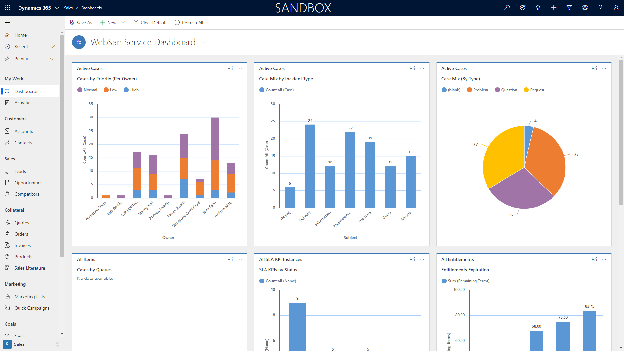Expand the SLA KPIs by Status chart
Screen dimensions: 624x351
pos(412,259)
